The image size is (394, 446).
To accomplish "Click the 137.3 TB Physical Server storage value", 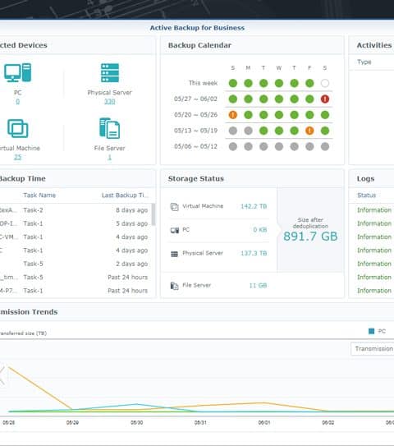I will tap(254, 253).
